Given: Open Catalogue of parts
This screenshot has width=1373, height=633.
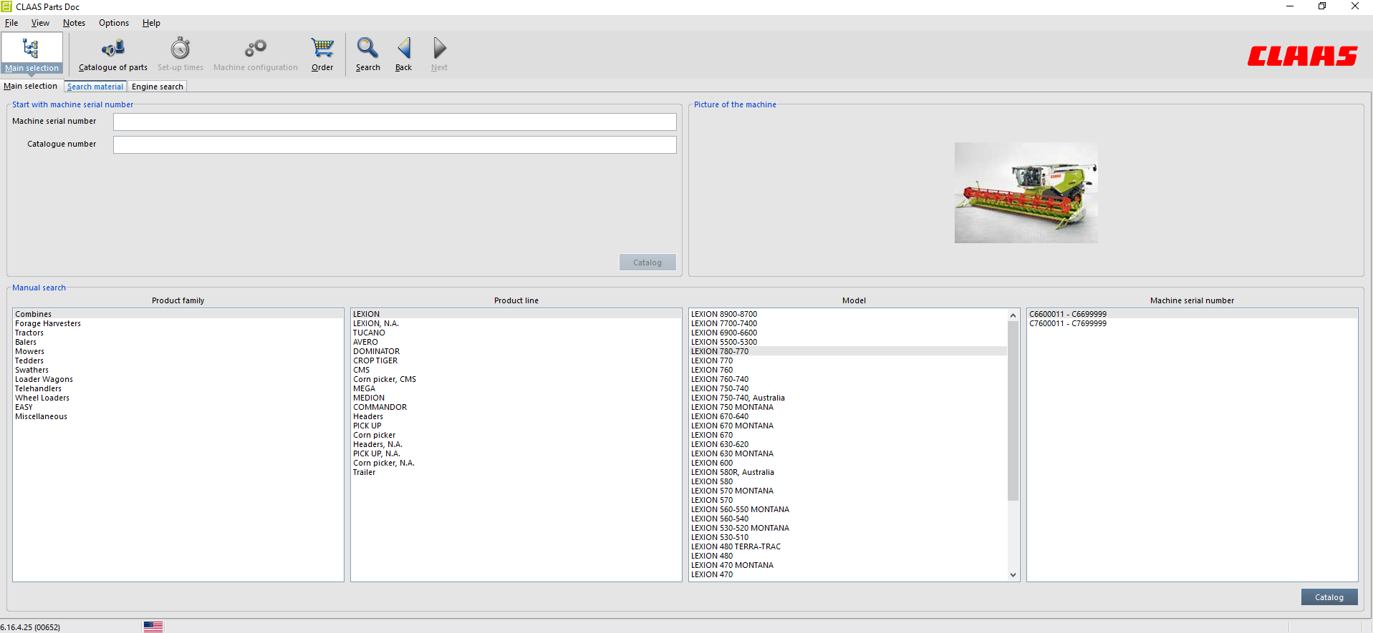Looking at the screenshot, I should pos(113,54).
